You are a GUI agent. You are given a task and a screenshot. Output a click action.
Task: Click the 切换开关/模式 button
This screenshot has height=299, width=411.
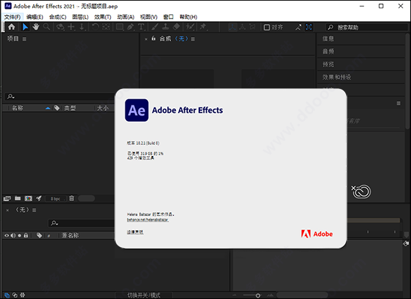coord(144,296)
